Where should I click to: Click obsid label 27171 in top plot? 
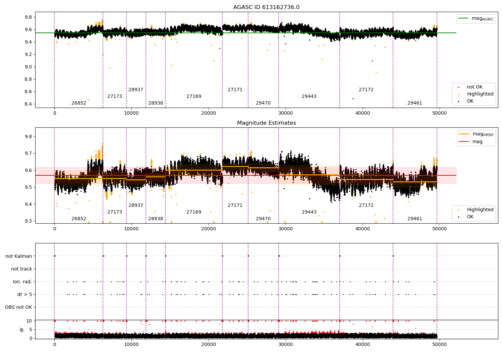235,90
